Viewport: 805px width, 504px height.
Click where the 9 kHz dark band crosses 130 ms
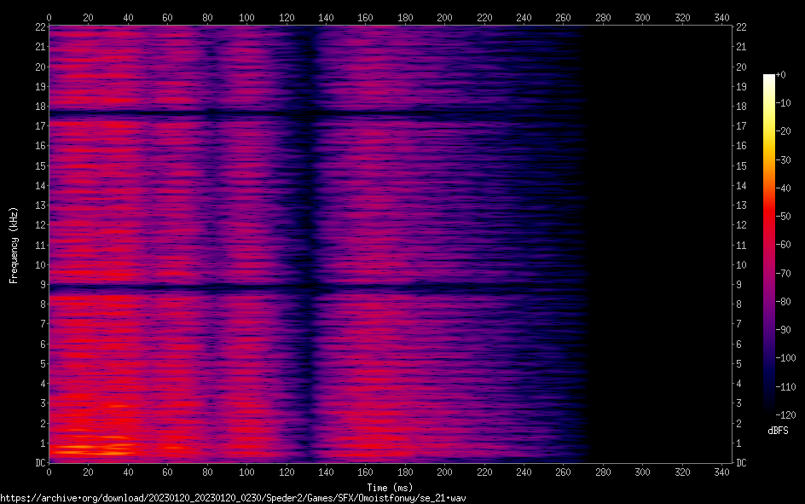(x=306, y=288)
